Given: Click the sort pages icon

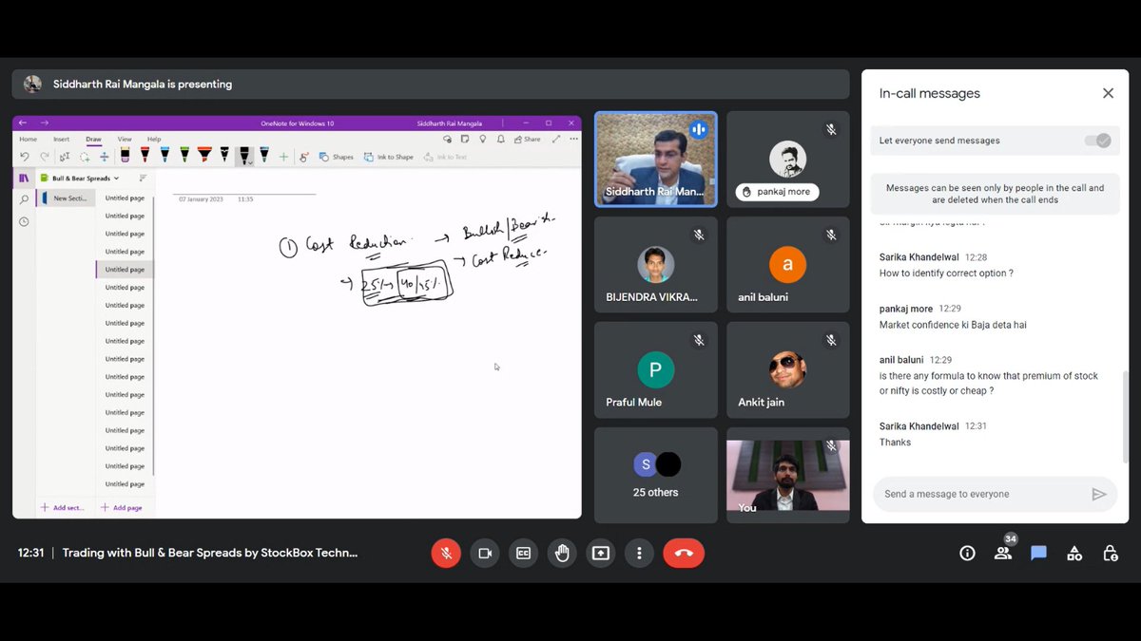Looking at the screenshot, I should (x=143, y=178).
